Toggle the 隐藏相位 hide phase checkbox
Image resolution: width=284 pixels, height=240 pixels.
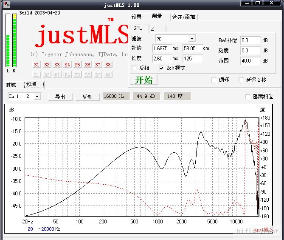(x=248, y=97)
